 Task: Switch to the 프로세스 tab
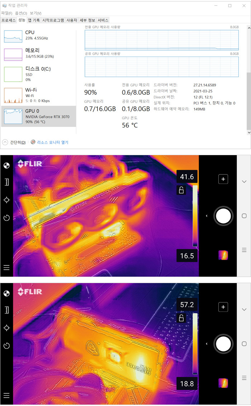click(9, 20)
